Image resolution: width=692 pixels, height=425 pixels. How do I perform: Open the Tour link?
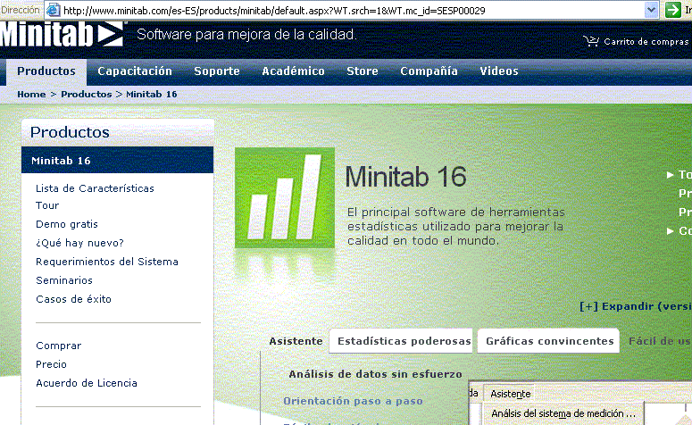[47, 205]
